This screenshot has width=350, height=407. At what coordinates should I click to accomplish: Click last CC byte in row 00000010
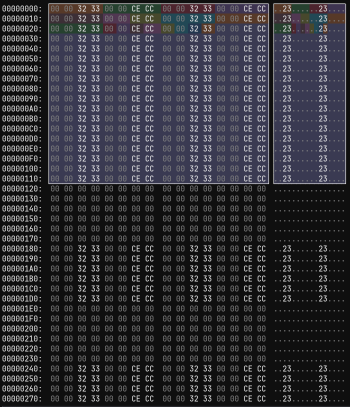click(261, 18)
